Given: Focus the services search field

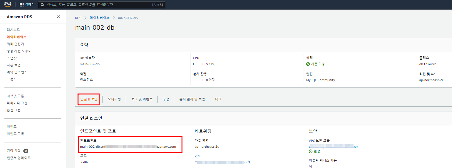Looking at the screenshot, I should (102, 5).
